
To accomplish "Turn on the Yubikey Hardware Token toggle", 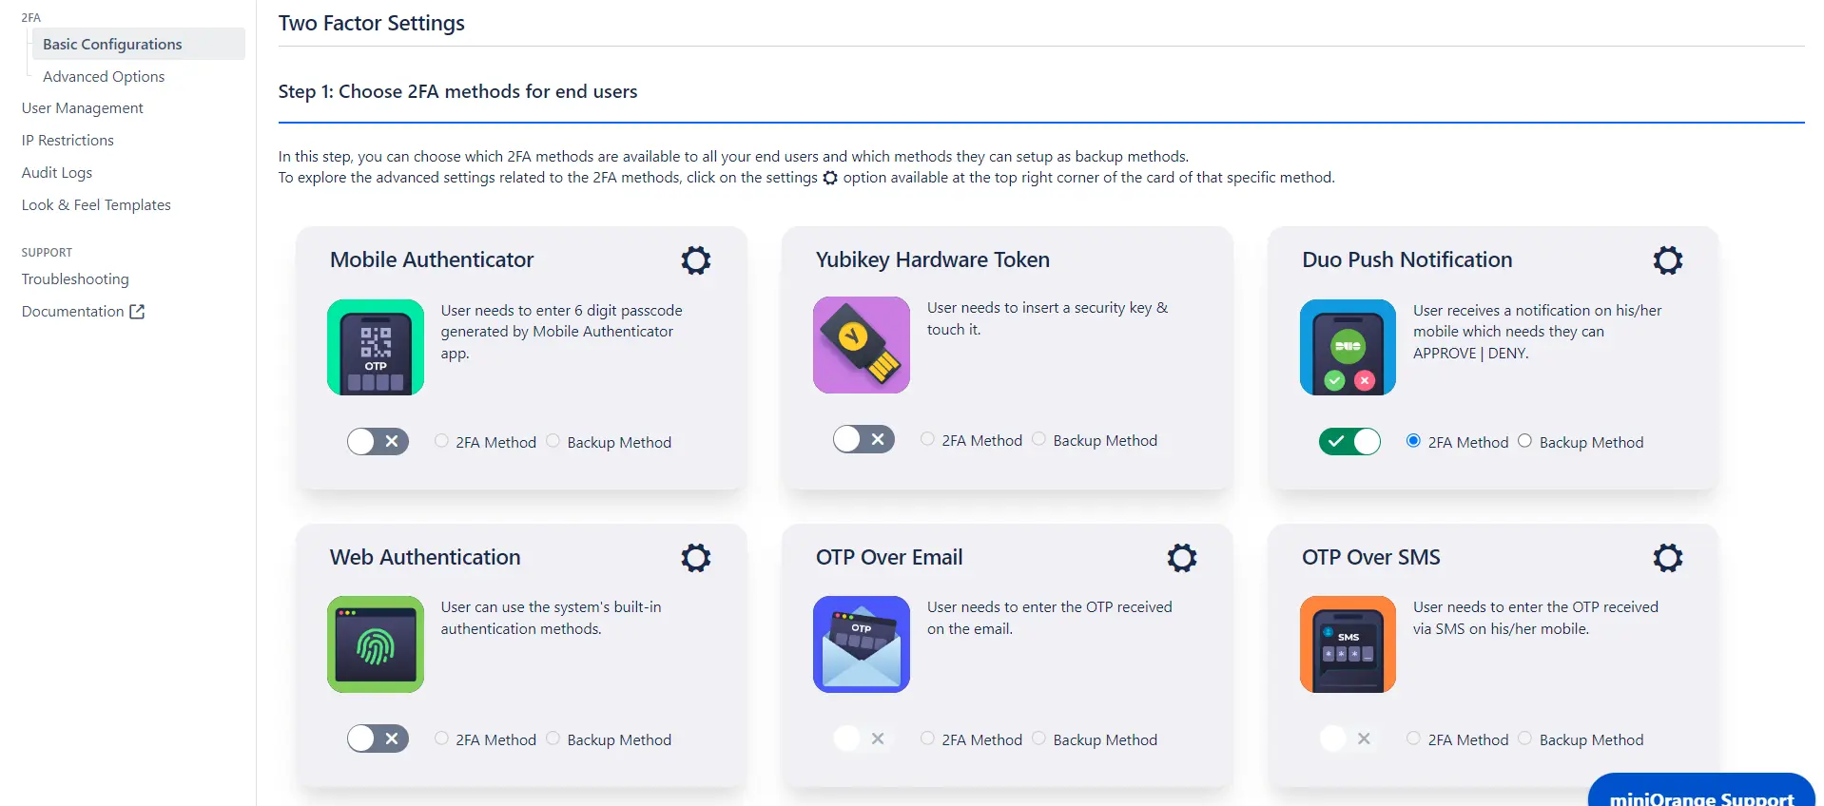I will click(863, 439).
